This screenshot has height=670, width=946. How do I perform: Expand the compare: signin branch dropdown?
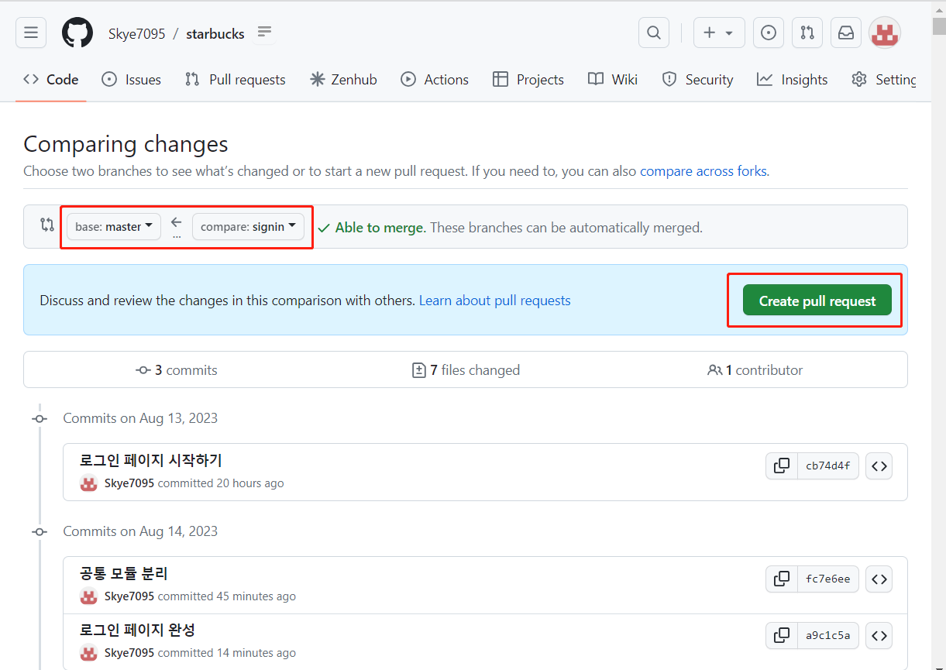coord(248,227)
